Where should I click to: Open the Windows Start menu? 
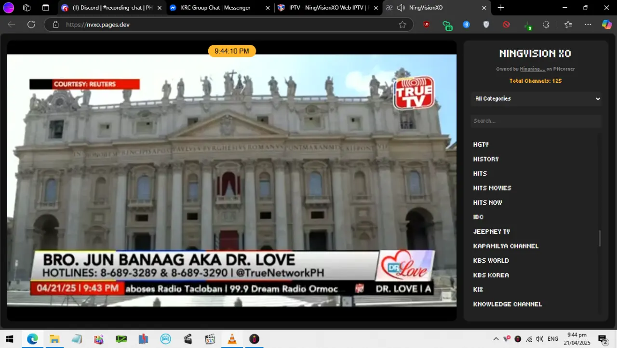(x=9, y=339)
